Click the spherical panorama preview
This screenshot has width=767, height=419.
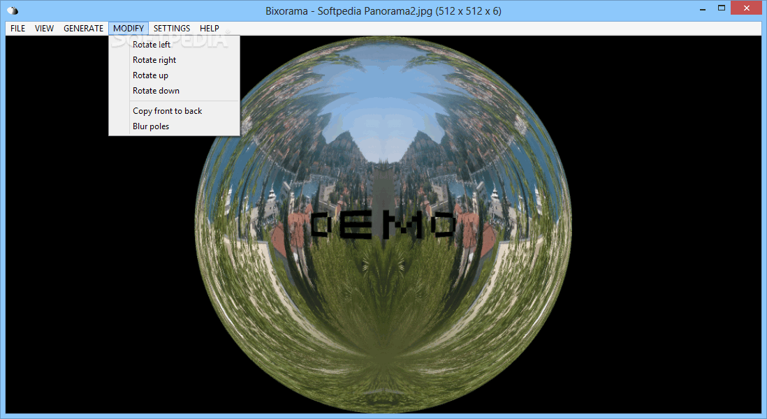383,225
